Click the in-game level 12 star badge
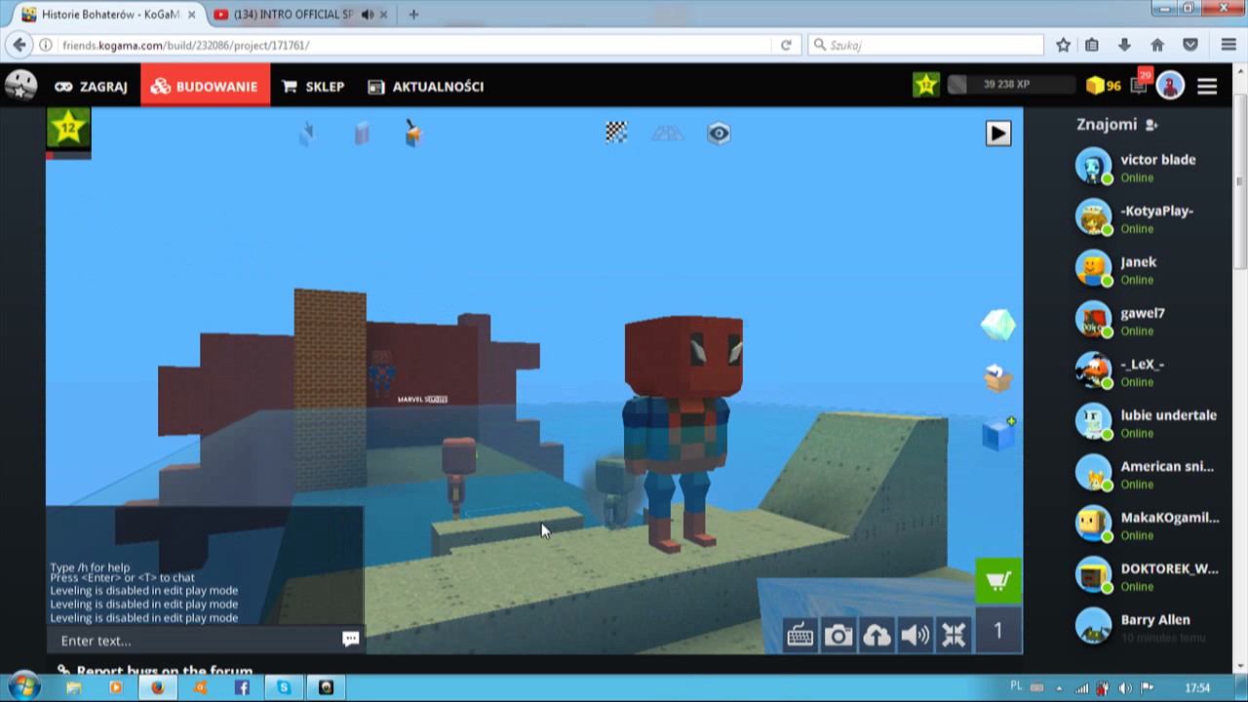 (x=68, y=128)
